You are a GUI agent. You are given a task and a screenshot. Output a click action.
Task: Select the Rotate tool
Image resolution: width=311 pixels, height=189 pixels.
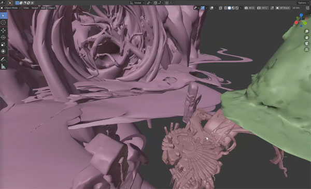3,37
